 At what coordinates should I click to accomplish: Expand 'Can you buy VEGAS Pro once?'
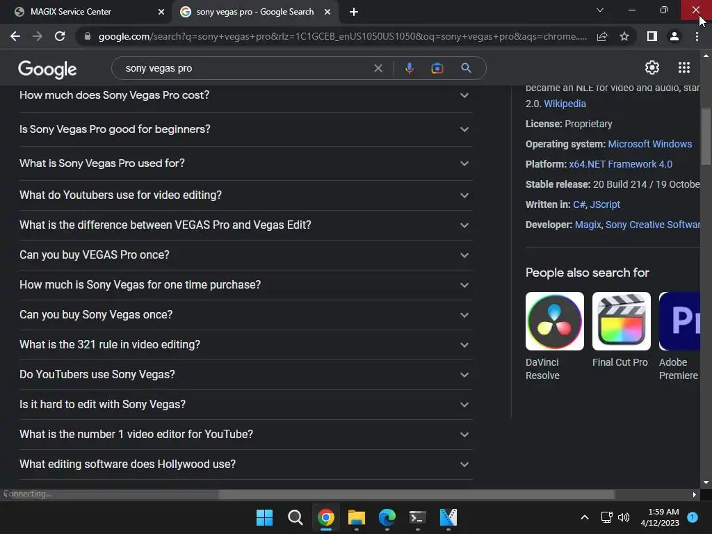(x=245, y=255)
